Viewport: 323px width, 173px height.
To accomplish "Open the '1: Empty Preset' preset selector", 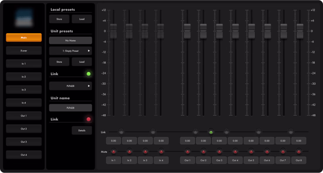I will (x=70, y=51).
